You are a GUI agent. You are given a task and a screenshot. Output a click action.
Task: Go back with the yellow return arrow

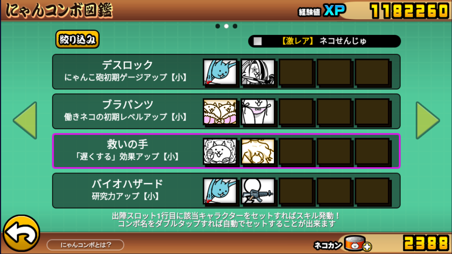point(21,233)
